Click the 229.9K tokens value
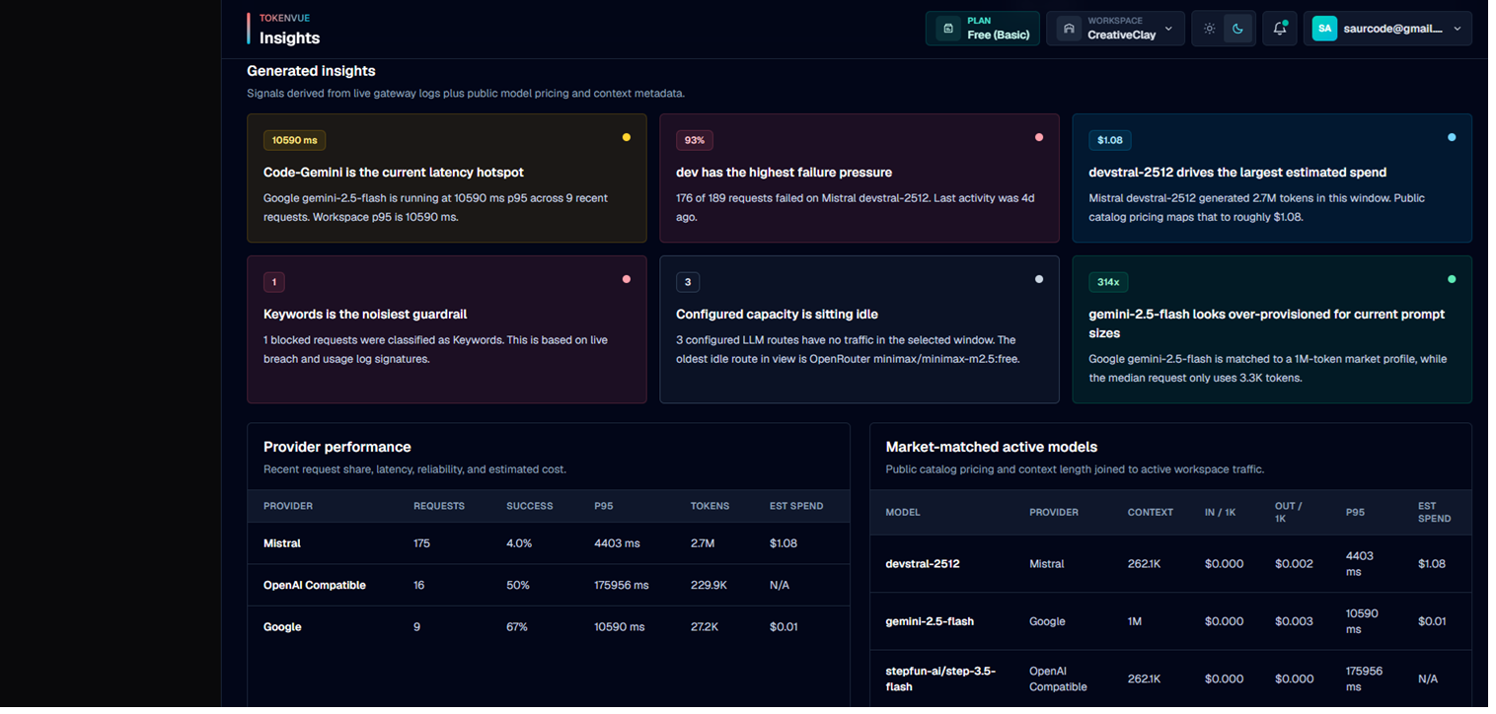The width and height of the screenshot is (1496, 714). click(709, 585)
